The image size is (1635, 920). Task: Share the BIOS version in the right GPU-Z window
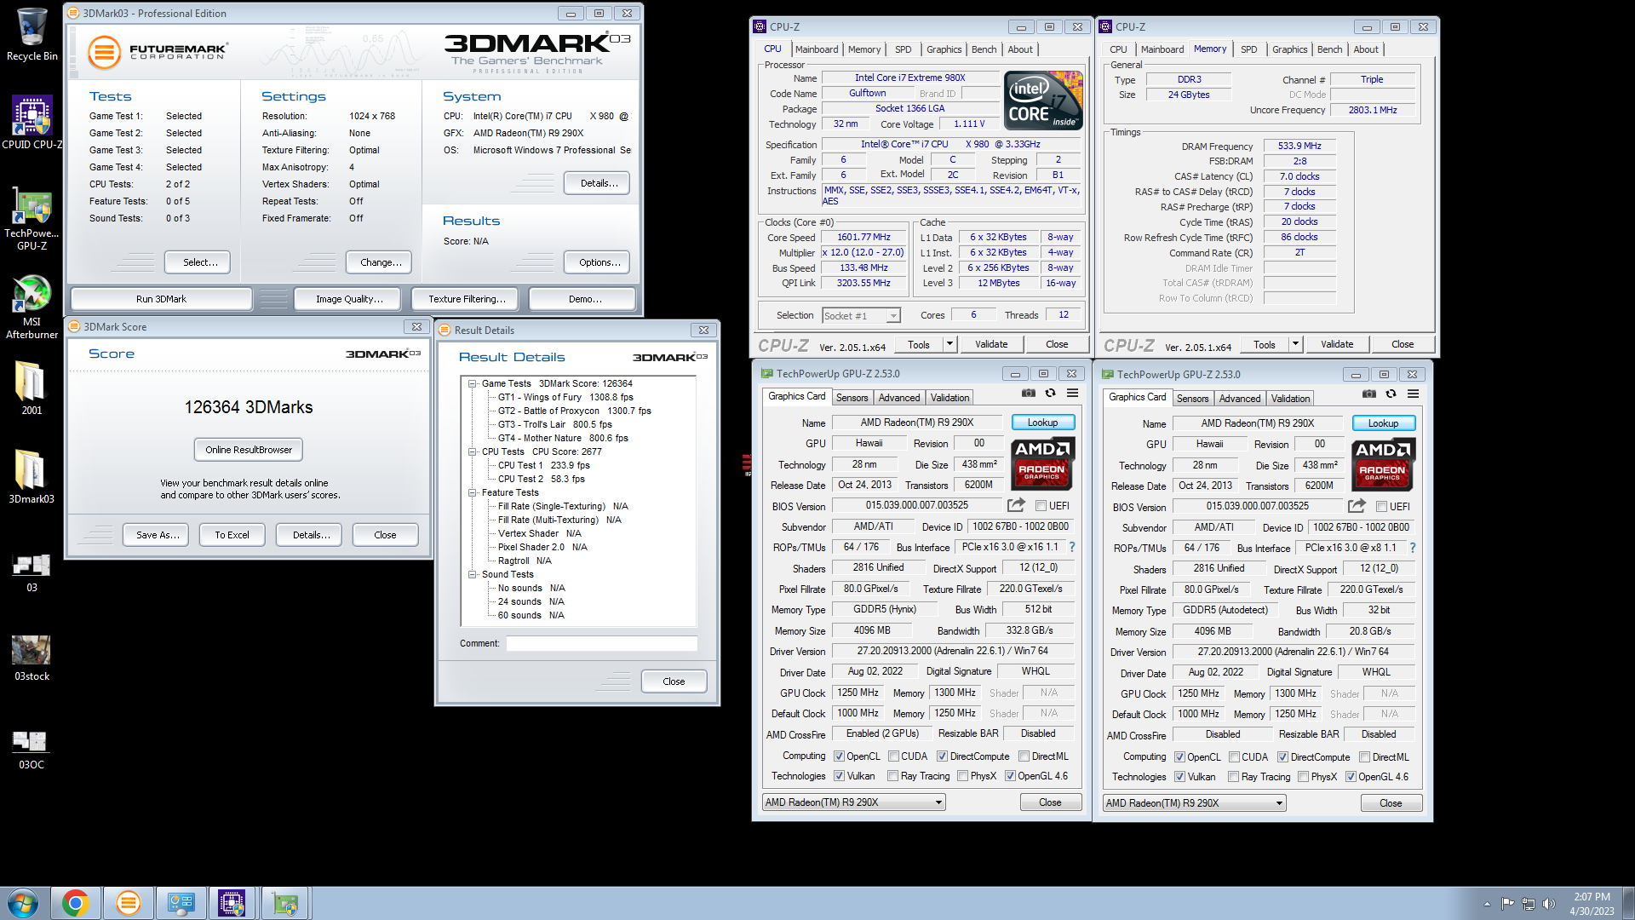(1357, 506)
